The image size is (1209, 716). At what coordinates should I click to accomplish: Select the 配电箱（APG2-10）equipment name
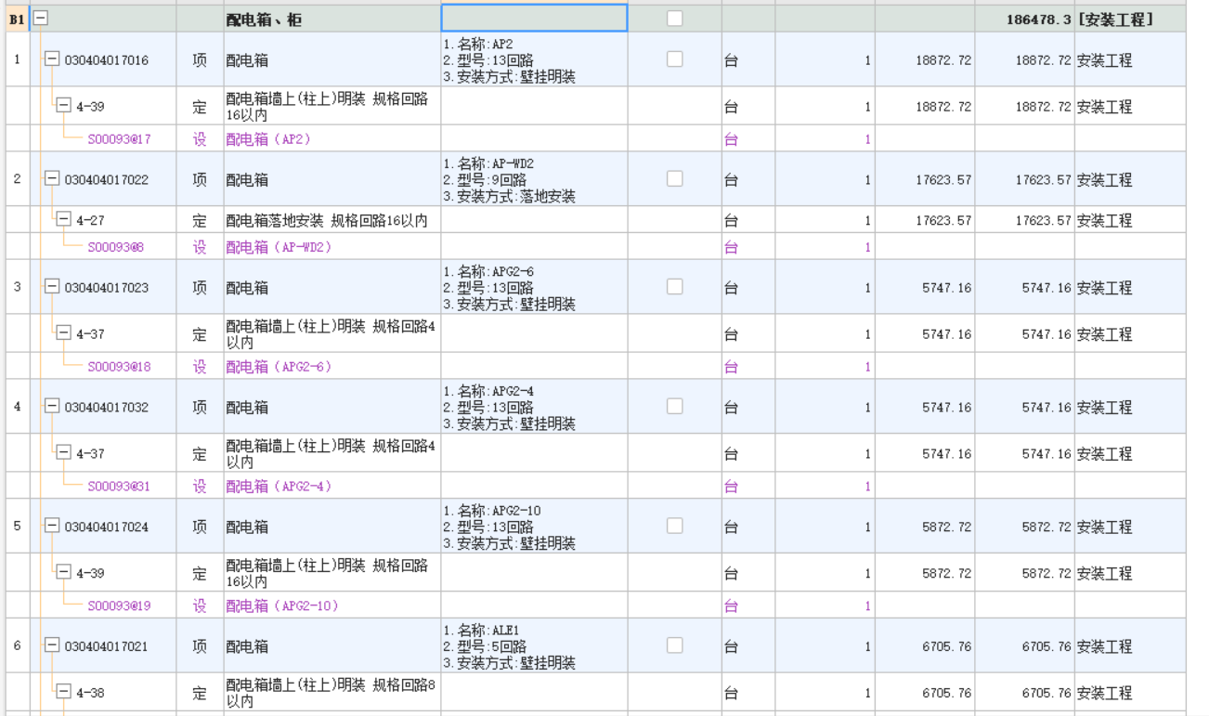[x=282, y=606]
